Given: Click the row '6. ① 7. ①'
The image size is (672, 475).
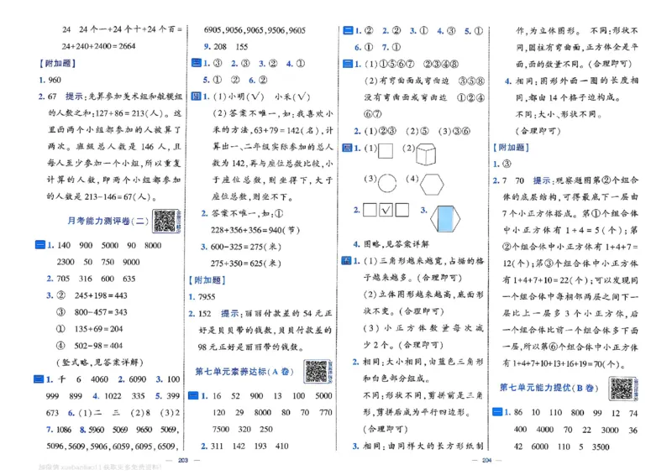Looking at the screenshot, I should (x=377, y=48).
